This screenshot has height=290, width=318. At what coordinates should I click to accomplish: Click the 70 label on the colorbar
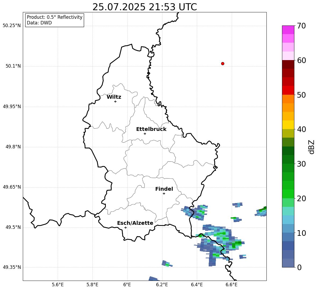tap(301, 26)
